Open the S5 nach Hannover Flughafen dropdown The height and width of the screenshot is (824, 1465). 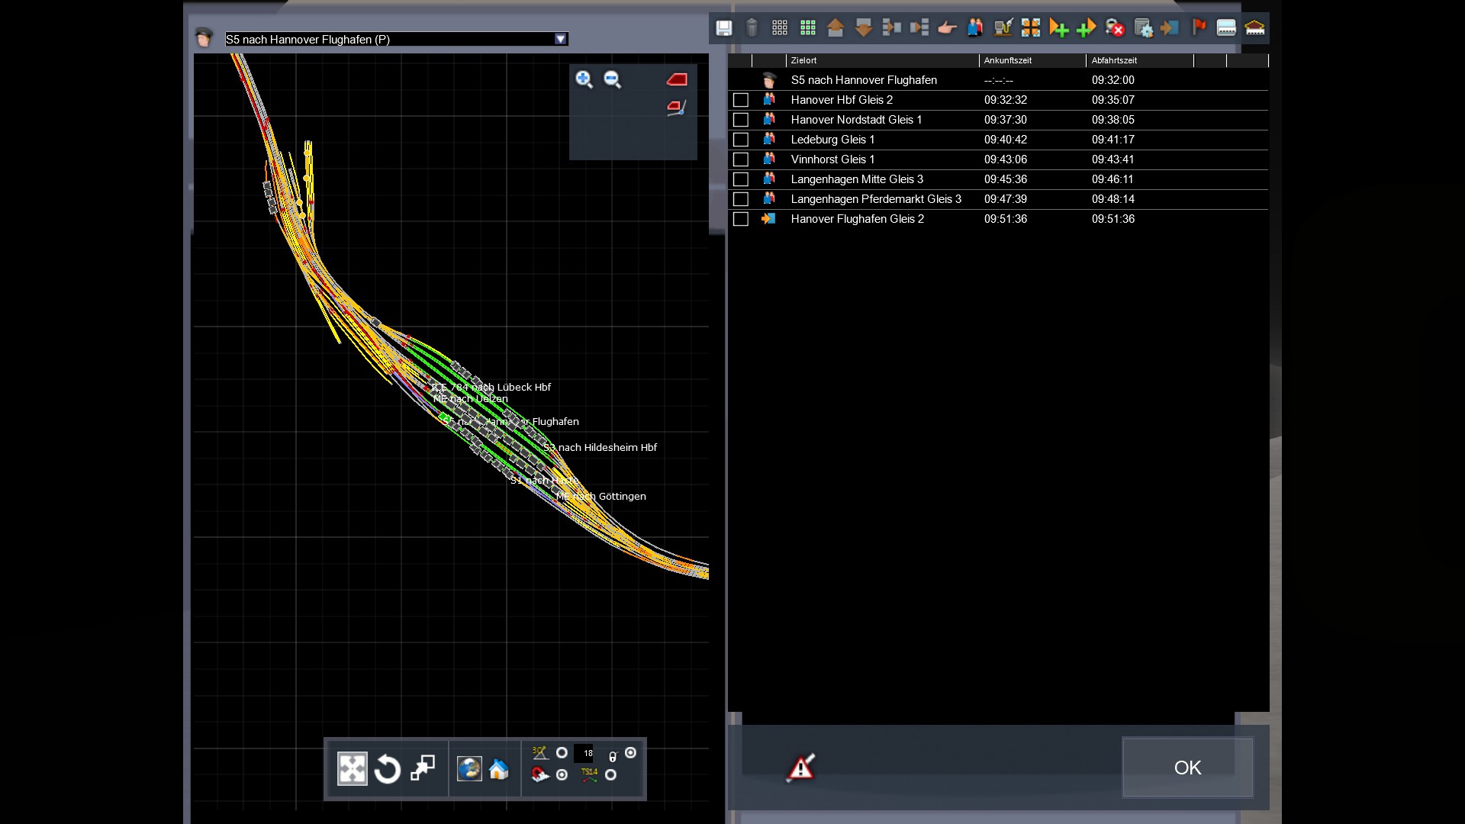(561, 39)
